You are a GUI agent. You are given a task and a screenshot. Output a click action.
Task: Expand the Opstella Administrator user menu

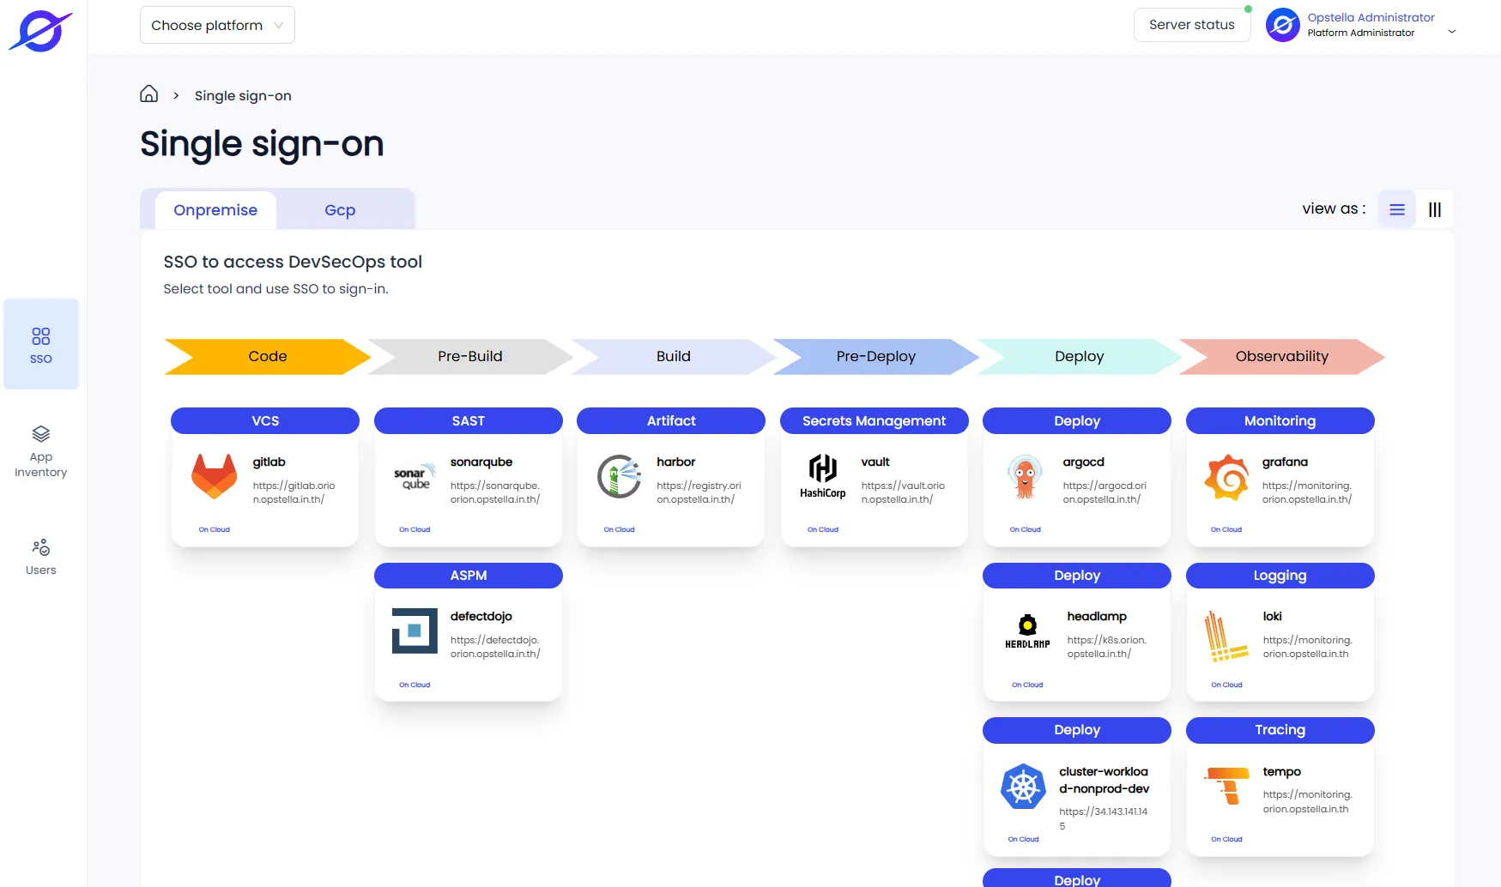tap(1362, 25)
